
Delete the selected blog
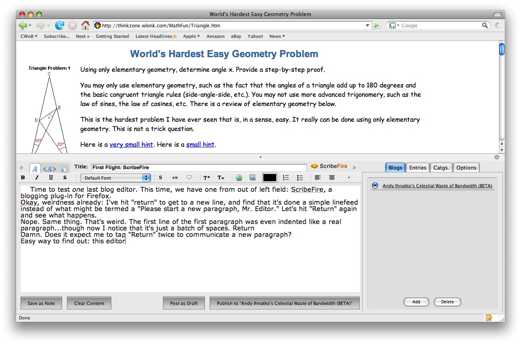(447, 302)
